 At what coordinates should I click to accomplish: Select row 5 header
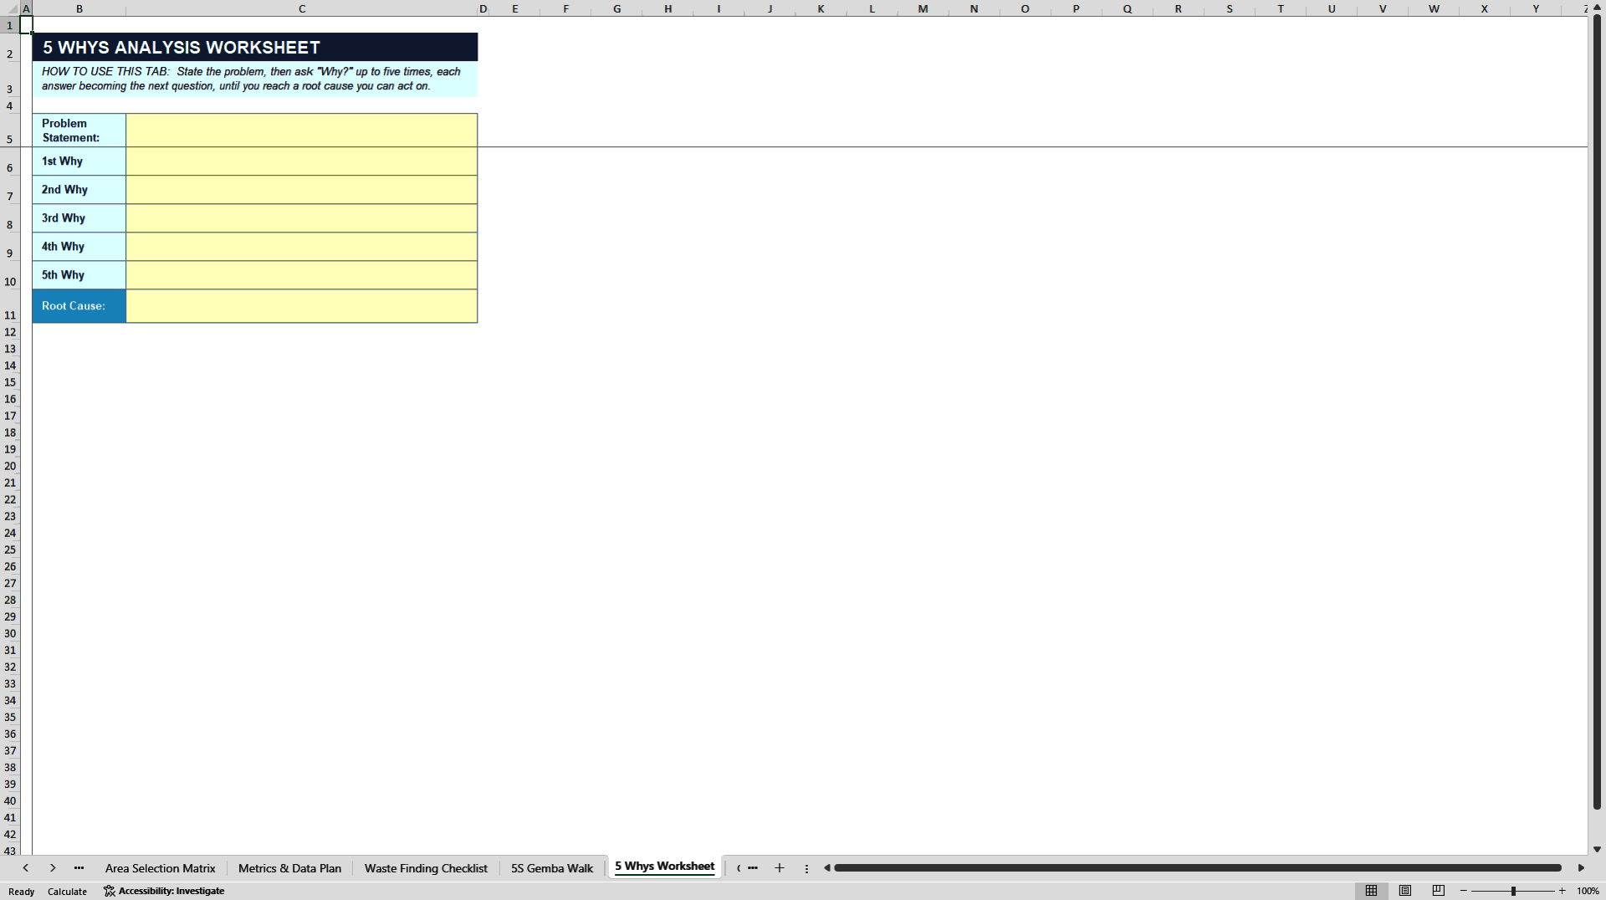10,130
